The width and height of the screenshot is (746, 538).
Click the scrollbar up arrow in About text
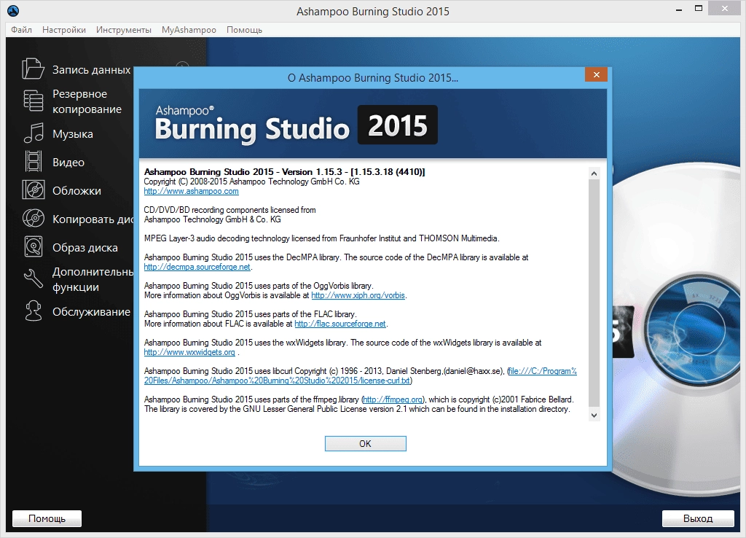pos(594,174)
